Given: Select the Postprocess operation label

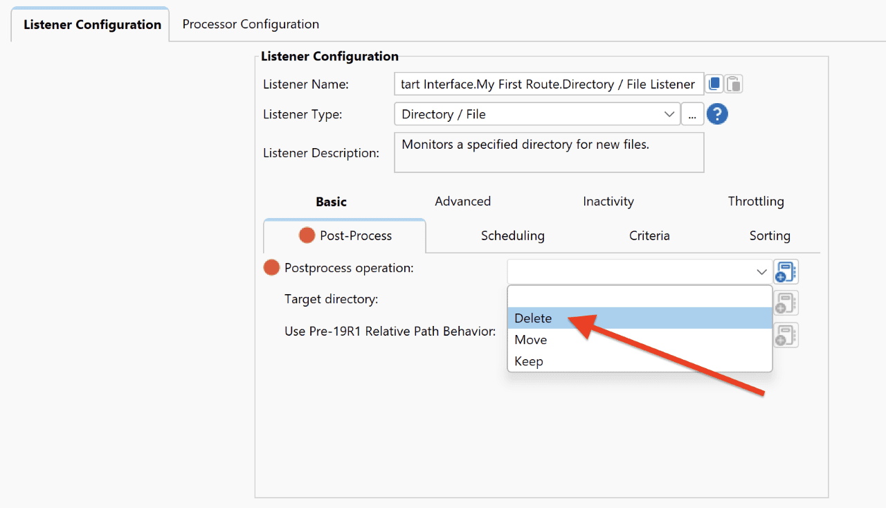Looking at the screenshot, I should [x=349, y=268].
